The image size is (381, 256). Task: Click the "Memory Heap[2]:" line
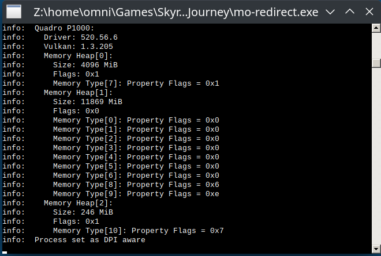[x=78, y=203]
